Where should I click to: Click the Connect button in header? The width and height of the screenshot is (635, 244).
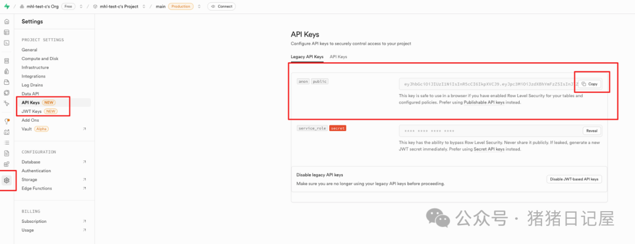[221, 6]
